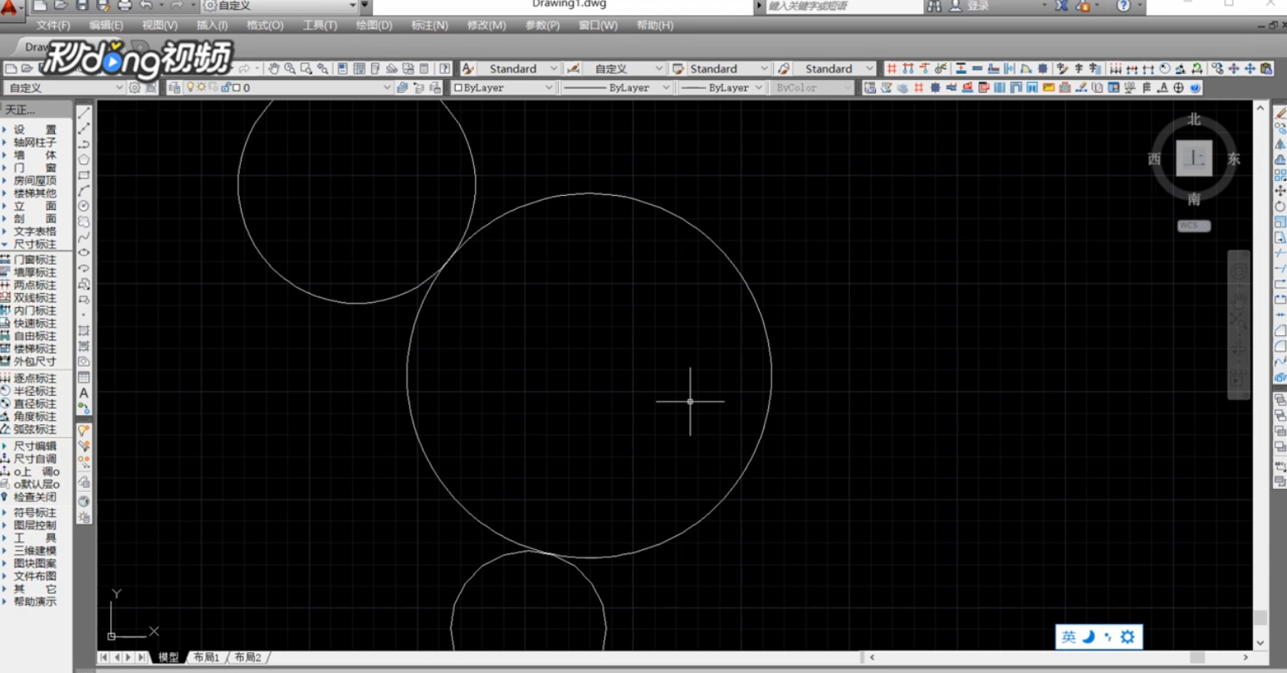Click the Table Style icon
Screen dimensions: 1287x673
678,69
